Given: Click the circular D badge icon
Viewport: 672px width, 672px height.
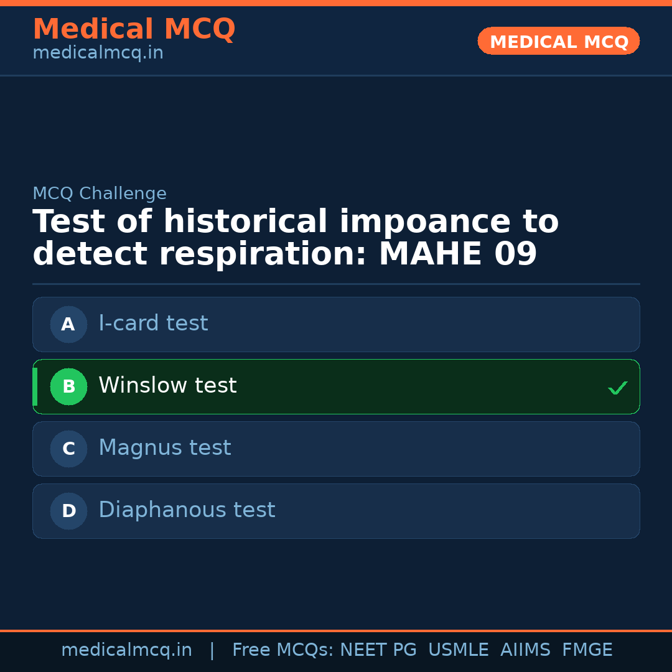Looking at the screenshot, I should (68, 511).
